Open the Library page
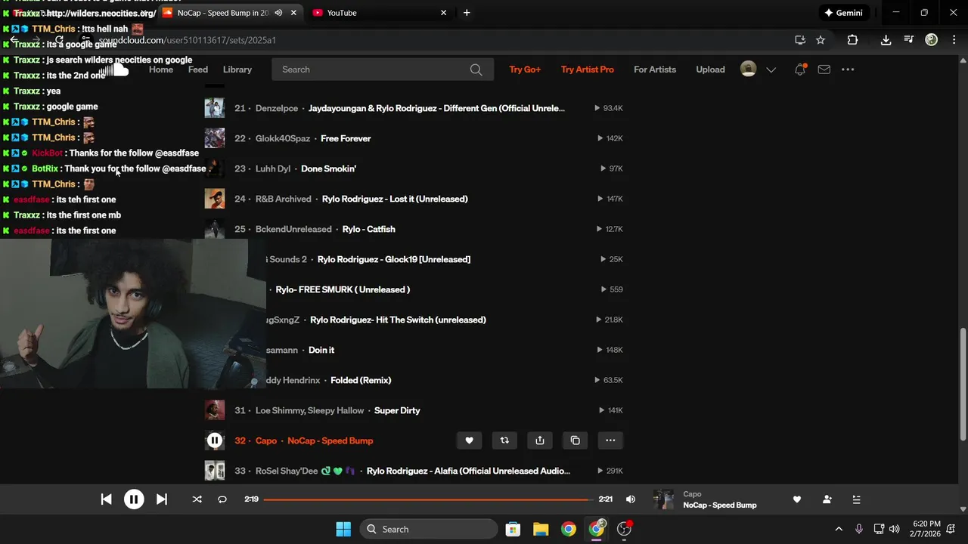The image size is (968, 544). click(237, 70)
